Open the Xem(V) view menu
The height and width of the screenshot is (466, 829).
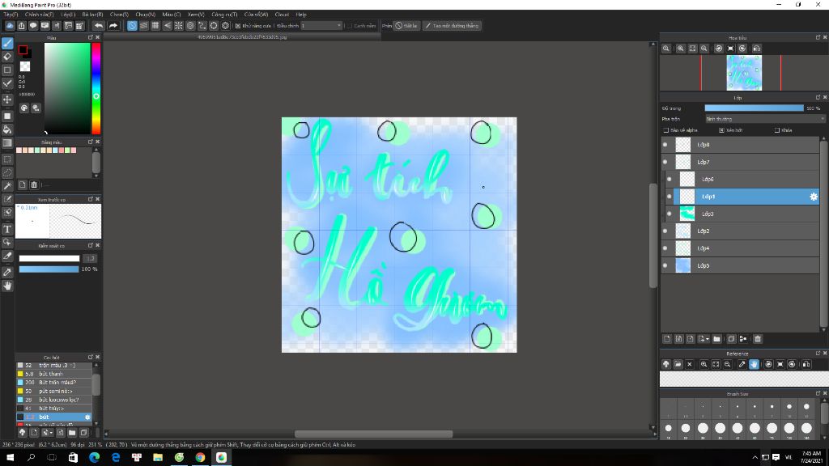(x=196, y=15)
